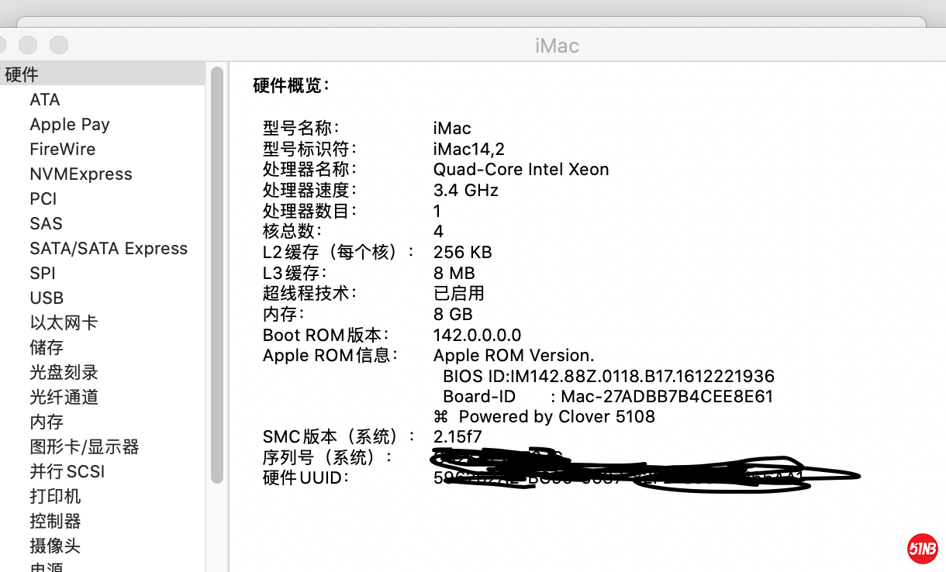
Task: Click the Quad-Core Intel Xeon value
Action: [x=521, y=169]
